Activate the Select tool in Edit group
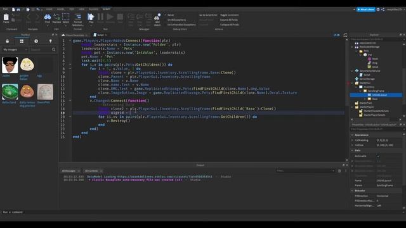This screenshot has width=406, height=228. coord(66,18)
